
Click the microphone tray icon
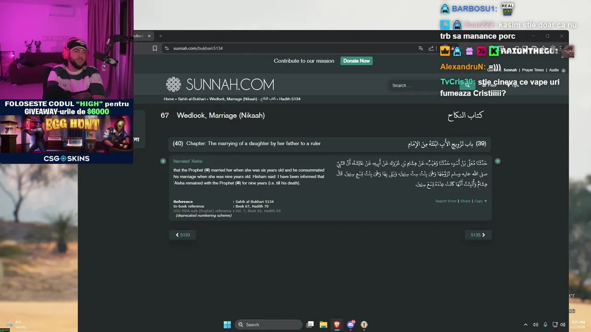click(x=545, y=325)
